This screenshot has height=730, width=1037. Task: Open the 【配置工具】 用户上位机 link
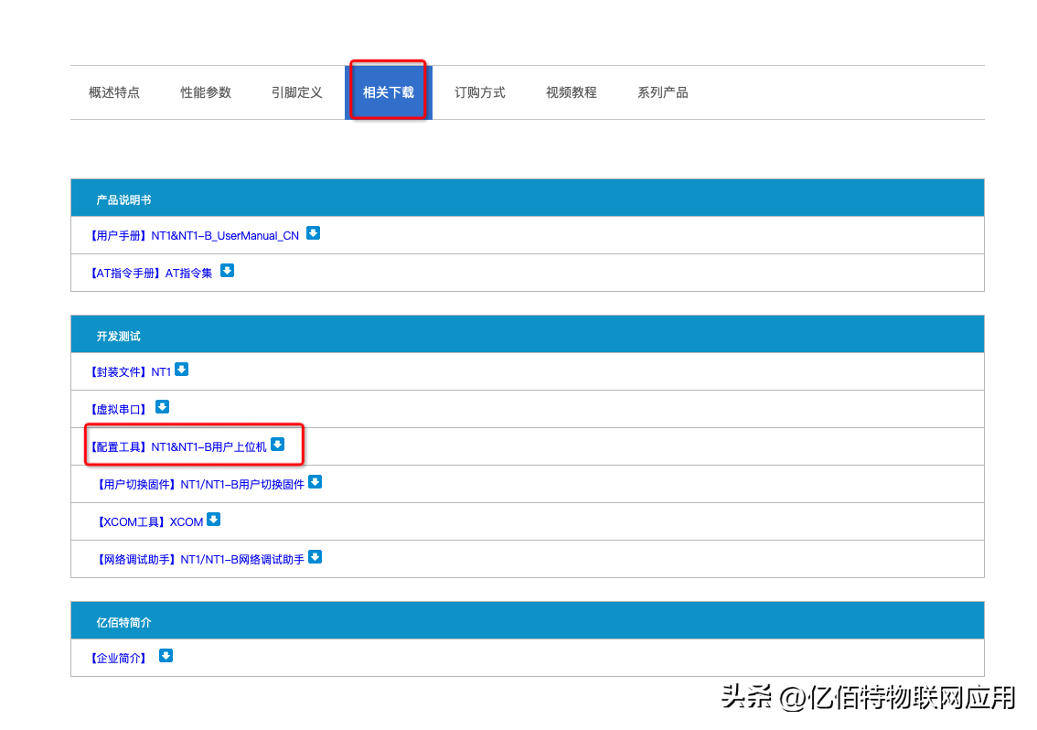177,447
